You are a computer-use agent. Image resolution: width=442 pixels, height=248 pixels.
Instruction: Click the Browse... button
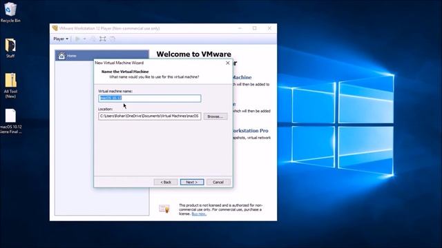(x=215, y=116)
